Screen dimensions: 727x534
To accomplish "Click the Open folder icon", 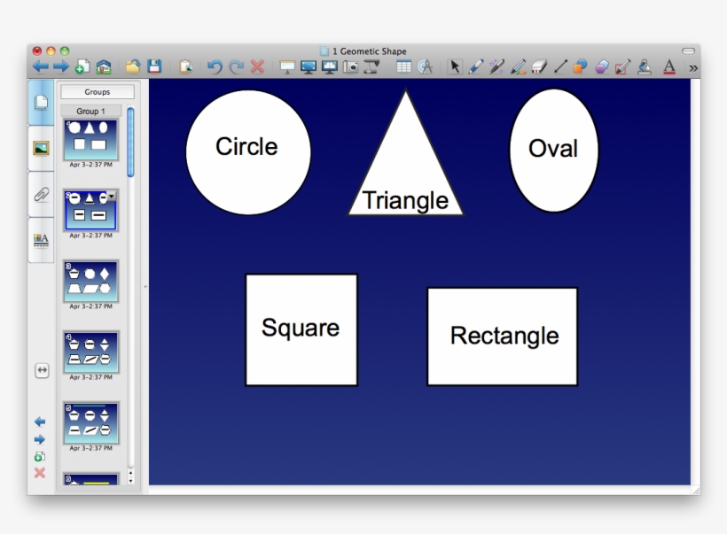I will (x=133, y=66).
